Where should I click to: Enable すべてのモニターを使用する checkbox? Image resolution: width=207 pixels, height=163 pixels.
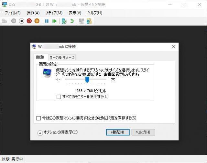point(59,97)
